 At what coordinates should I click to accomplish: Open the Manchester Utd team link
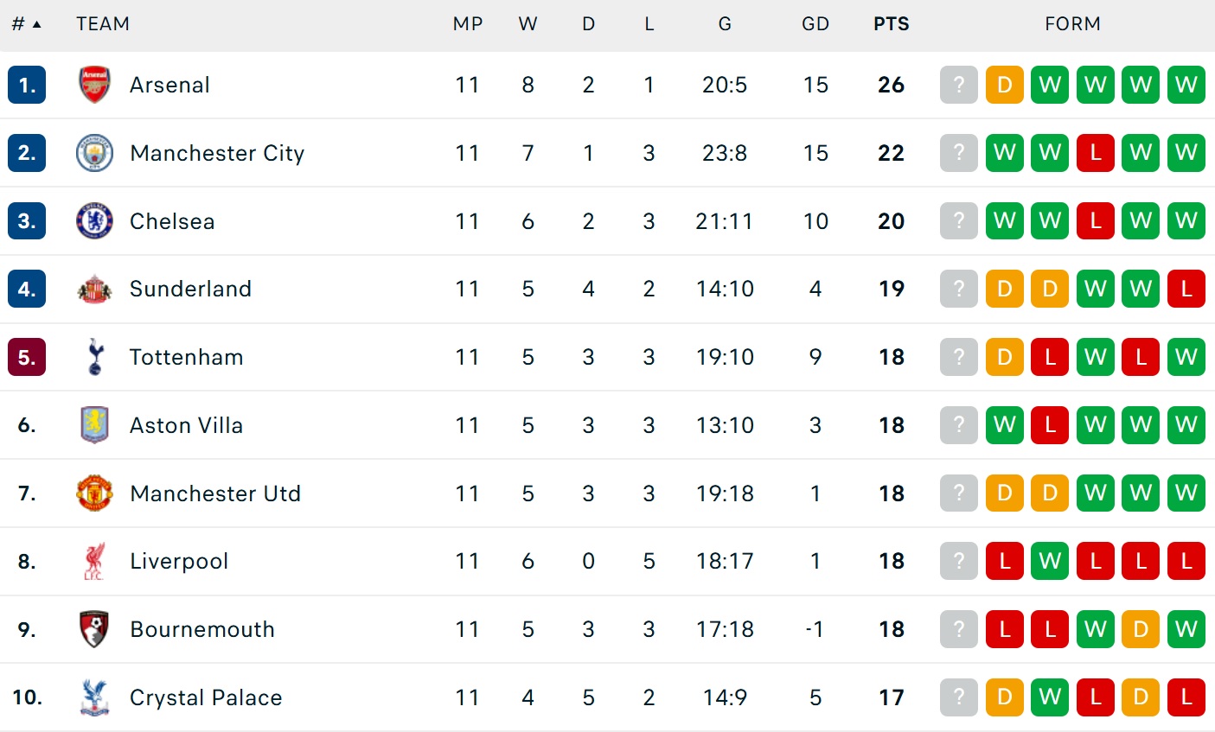coord(215,493)
